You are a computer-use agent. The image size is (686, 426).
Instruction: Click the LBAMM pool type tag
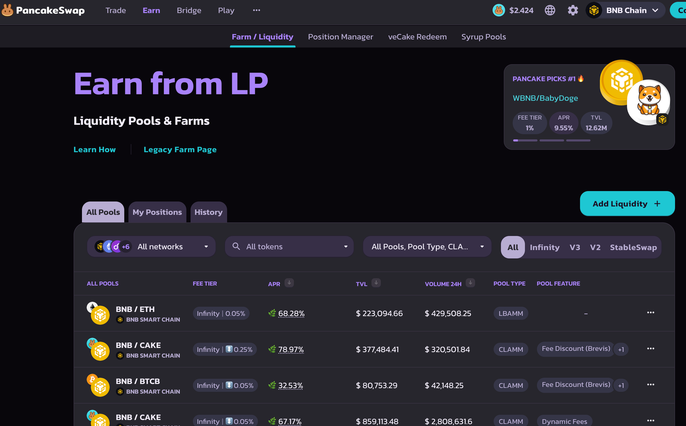[511, 313]
